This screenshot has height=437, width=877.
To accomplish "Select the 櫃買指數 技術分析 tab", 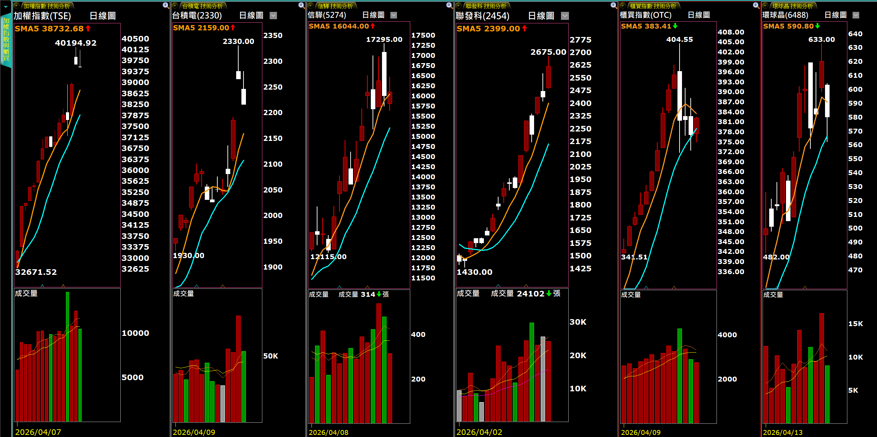I will (653, 6).
